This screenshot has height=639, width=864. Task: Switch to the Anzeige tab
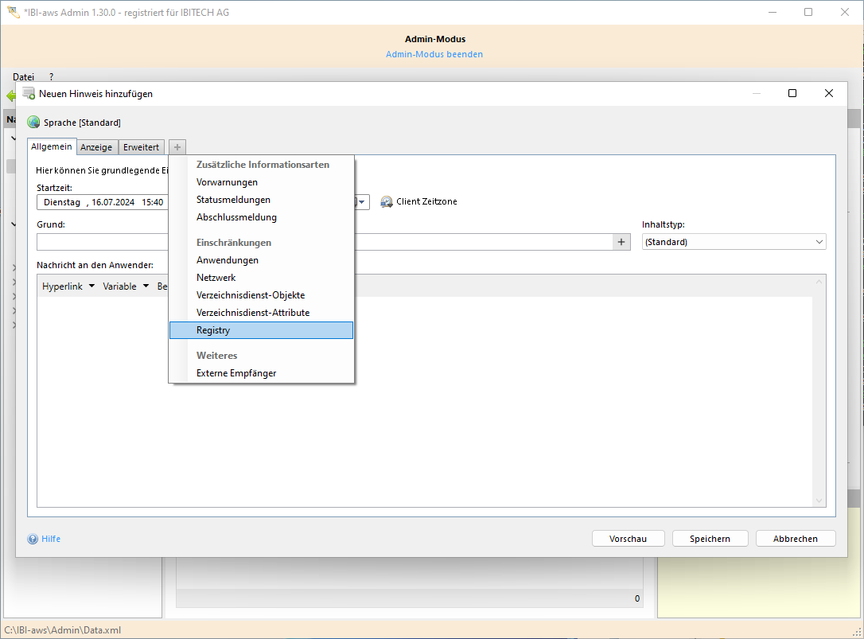(96, 146)
